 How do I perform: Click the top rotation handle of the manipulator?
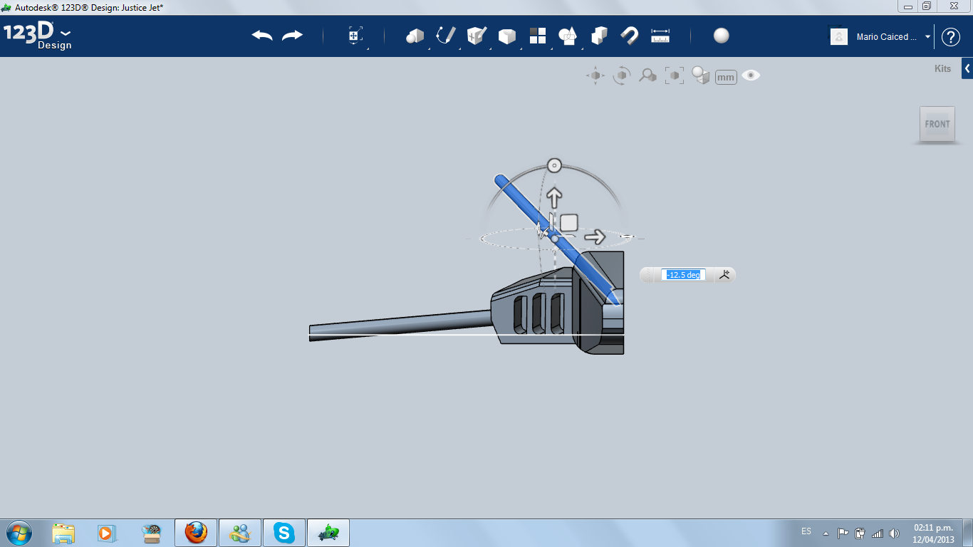(x=554, y=166)
